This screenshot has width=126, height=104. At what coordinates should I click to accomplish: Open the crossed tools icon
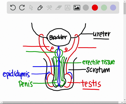tap(49, 8)
